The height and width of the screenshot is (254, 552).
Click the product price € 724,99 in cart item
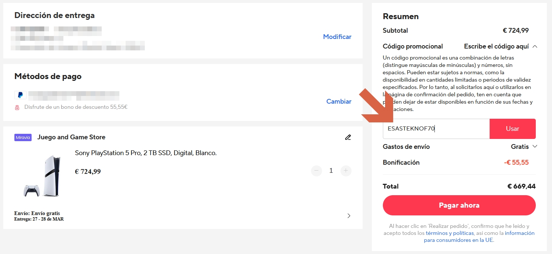(x=88, y=172)
